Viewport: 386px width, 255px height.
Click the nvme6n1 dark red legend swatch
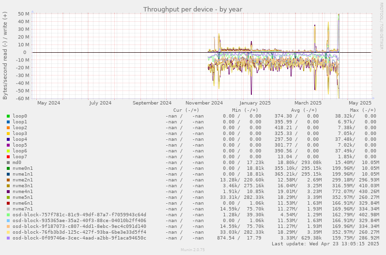pyautogui.click(x=8, y=203)
